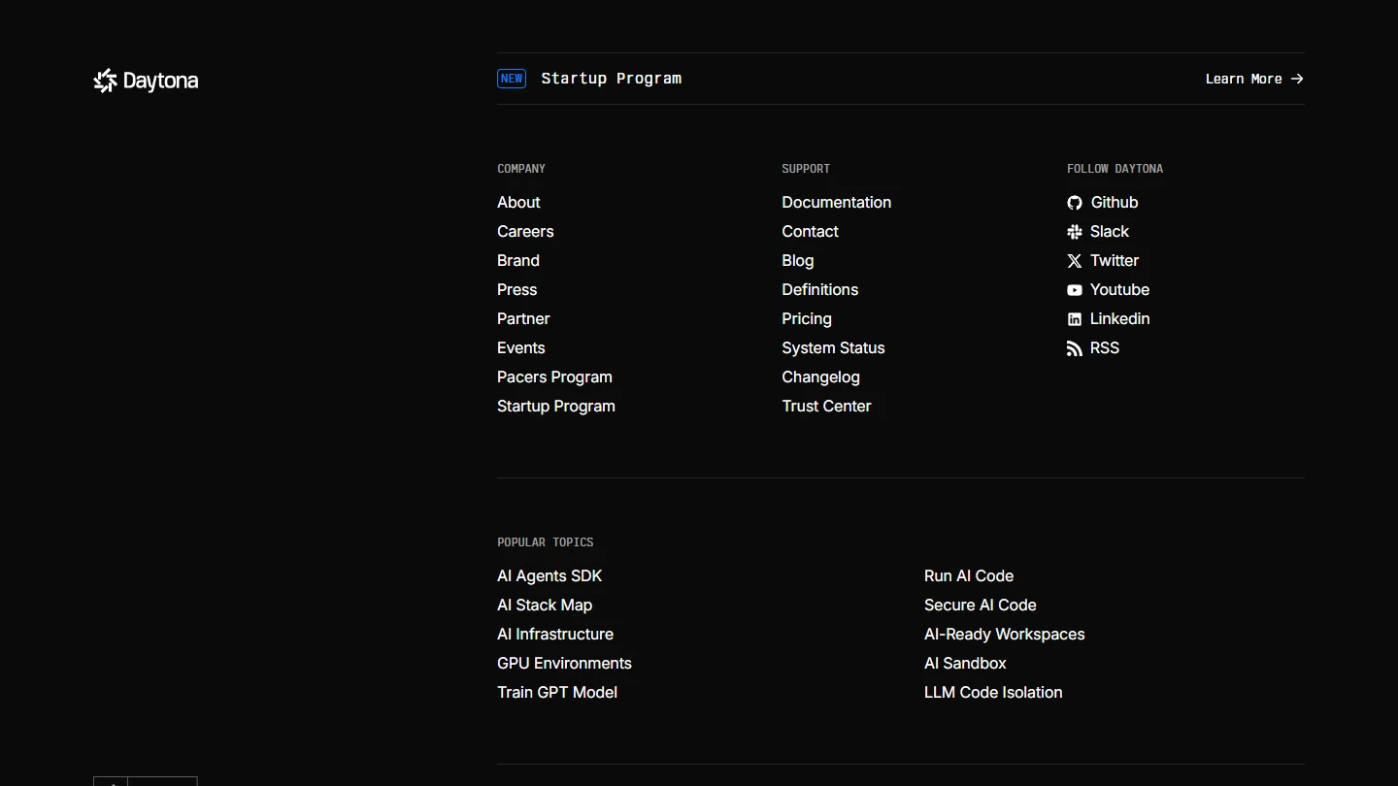Click the Twitter X icon
This screenshot has width=1398, height=786.
tap(1075, 261)
